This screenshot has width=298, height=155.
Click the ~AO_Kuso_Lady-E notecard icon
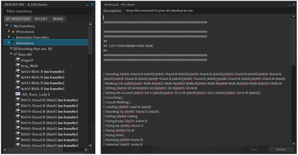[17, 94]
